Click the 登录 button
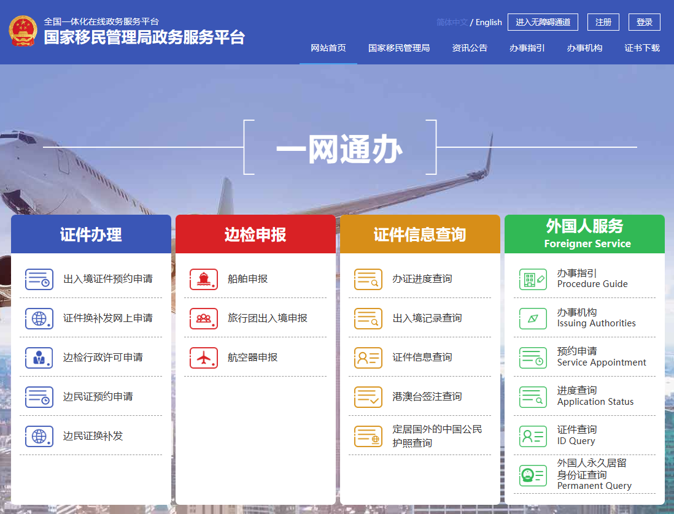This screenshot has height=514, width=674. click(645, 22)
